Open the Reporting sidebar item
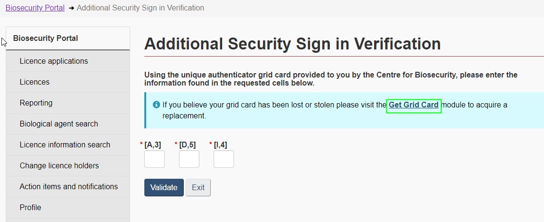The image size is (544, 222). (x=36, y=103)
